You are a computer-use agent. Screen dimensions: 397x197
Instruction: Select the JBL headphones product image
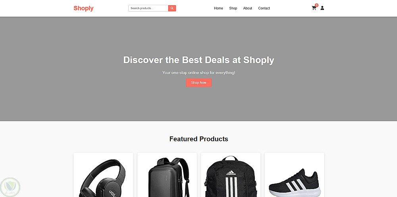(103, 177)
